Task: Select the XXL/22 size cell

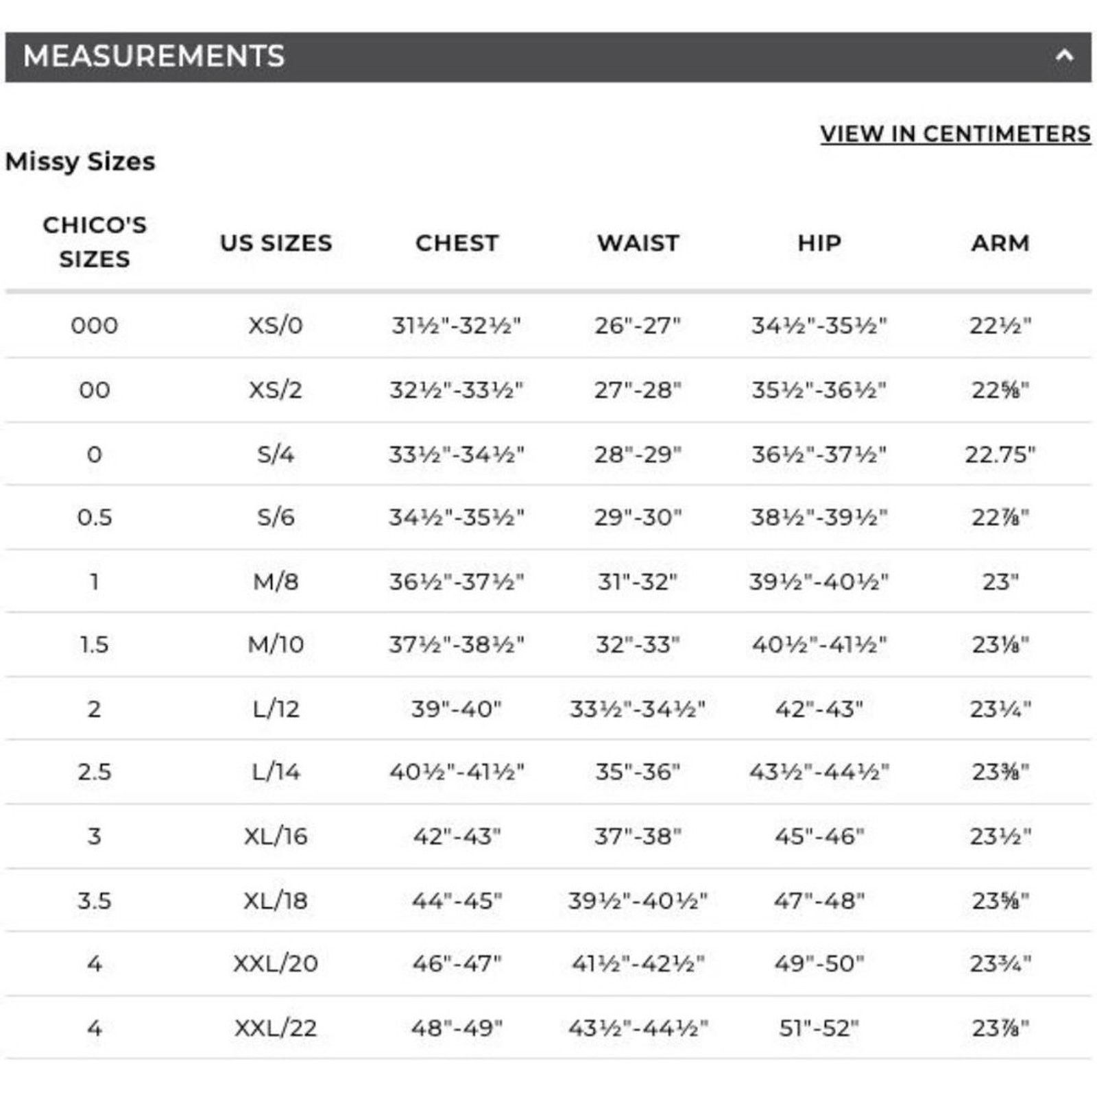Action: (276, 1028)
